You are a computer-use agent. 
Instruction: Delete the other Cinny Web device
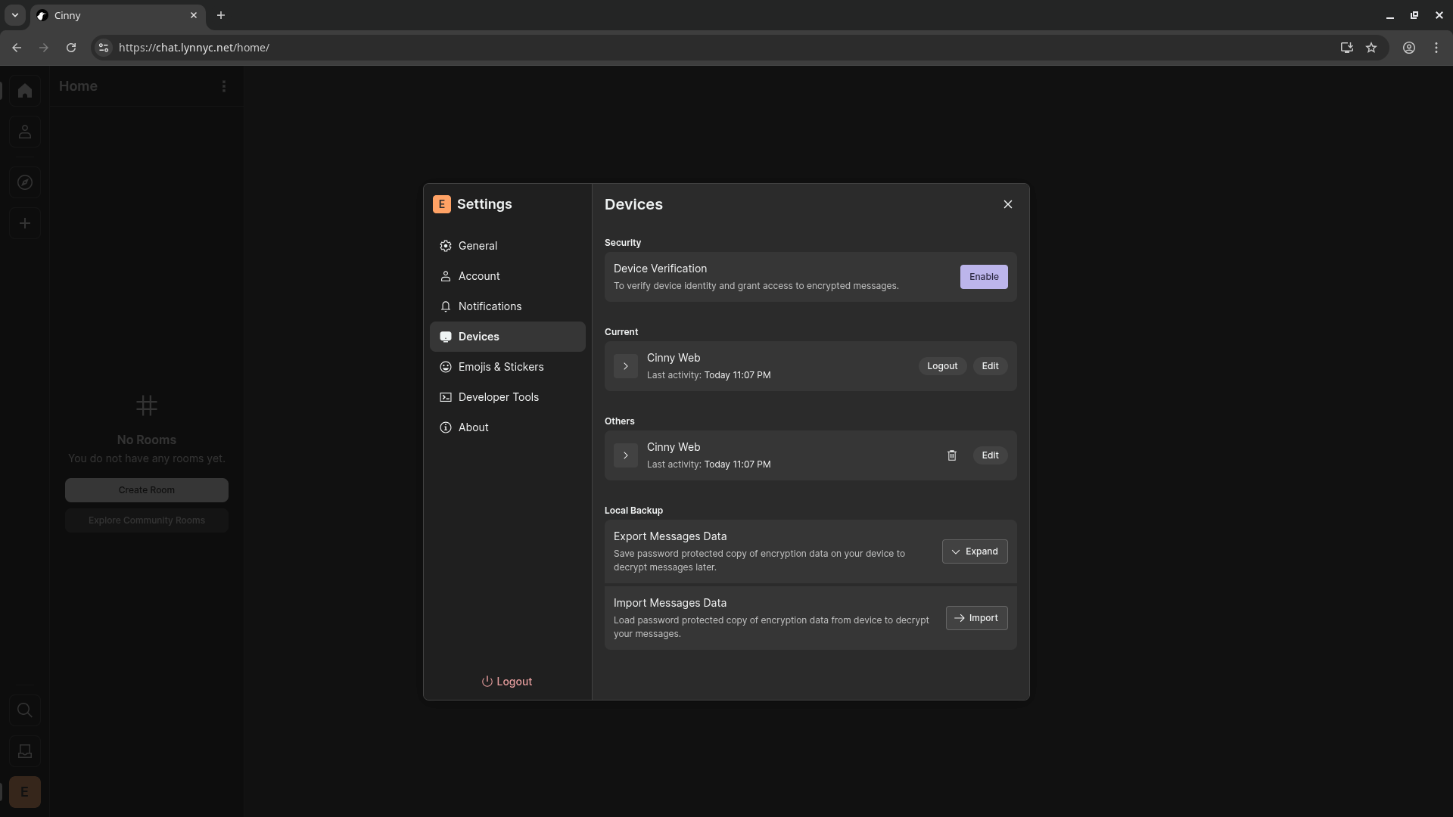(952, 455)
